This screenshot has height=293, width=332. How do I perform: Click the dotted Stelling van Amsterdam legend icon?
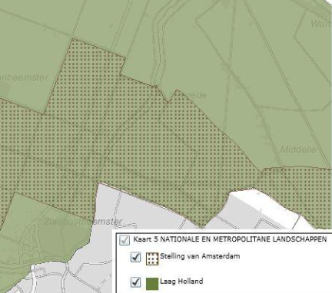pyautogui.click(x=152, y=258)
